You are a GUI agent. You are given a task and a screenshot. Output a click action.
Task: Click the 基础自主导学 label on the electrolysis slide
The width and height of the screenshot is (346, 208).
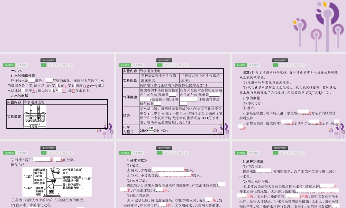tap(165, 60)
